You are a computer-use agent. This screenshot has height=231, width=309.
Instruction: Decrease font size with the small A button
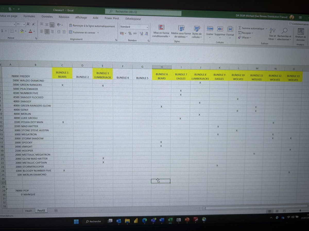[x=33, y=24]
